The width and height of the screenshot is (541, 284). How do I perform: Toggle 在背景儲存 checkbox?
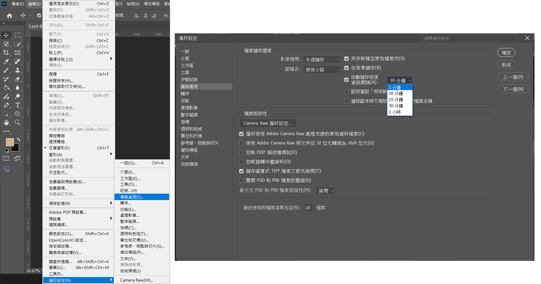point(346,68)
